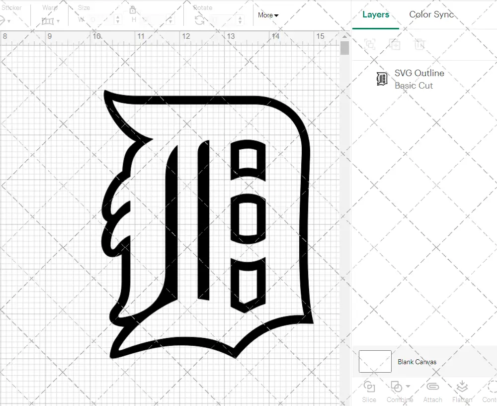
Task: Click the Attach paperclip icon
Action: tap(433, 386)
